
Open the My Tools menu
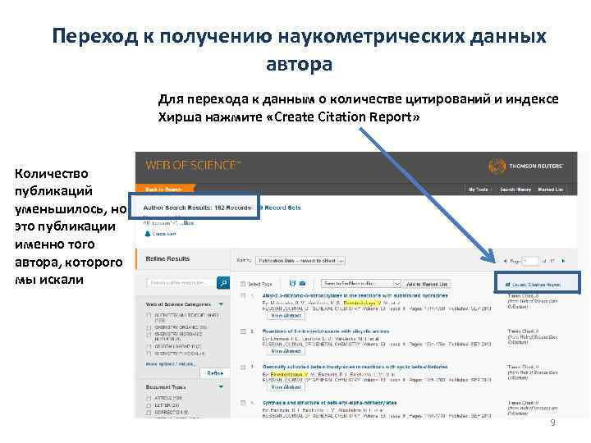[x=480, y=190]
